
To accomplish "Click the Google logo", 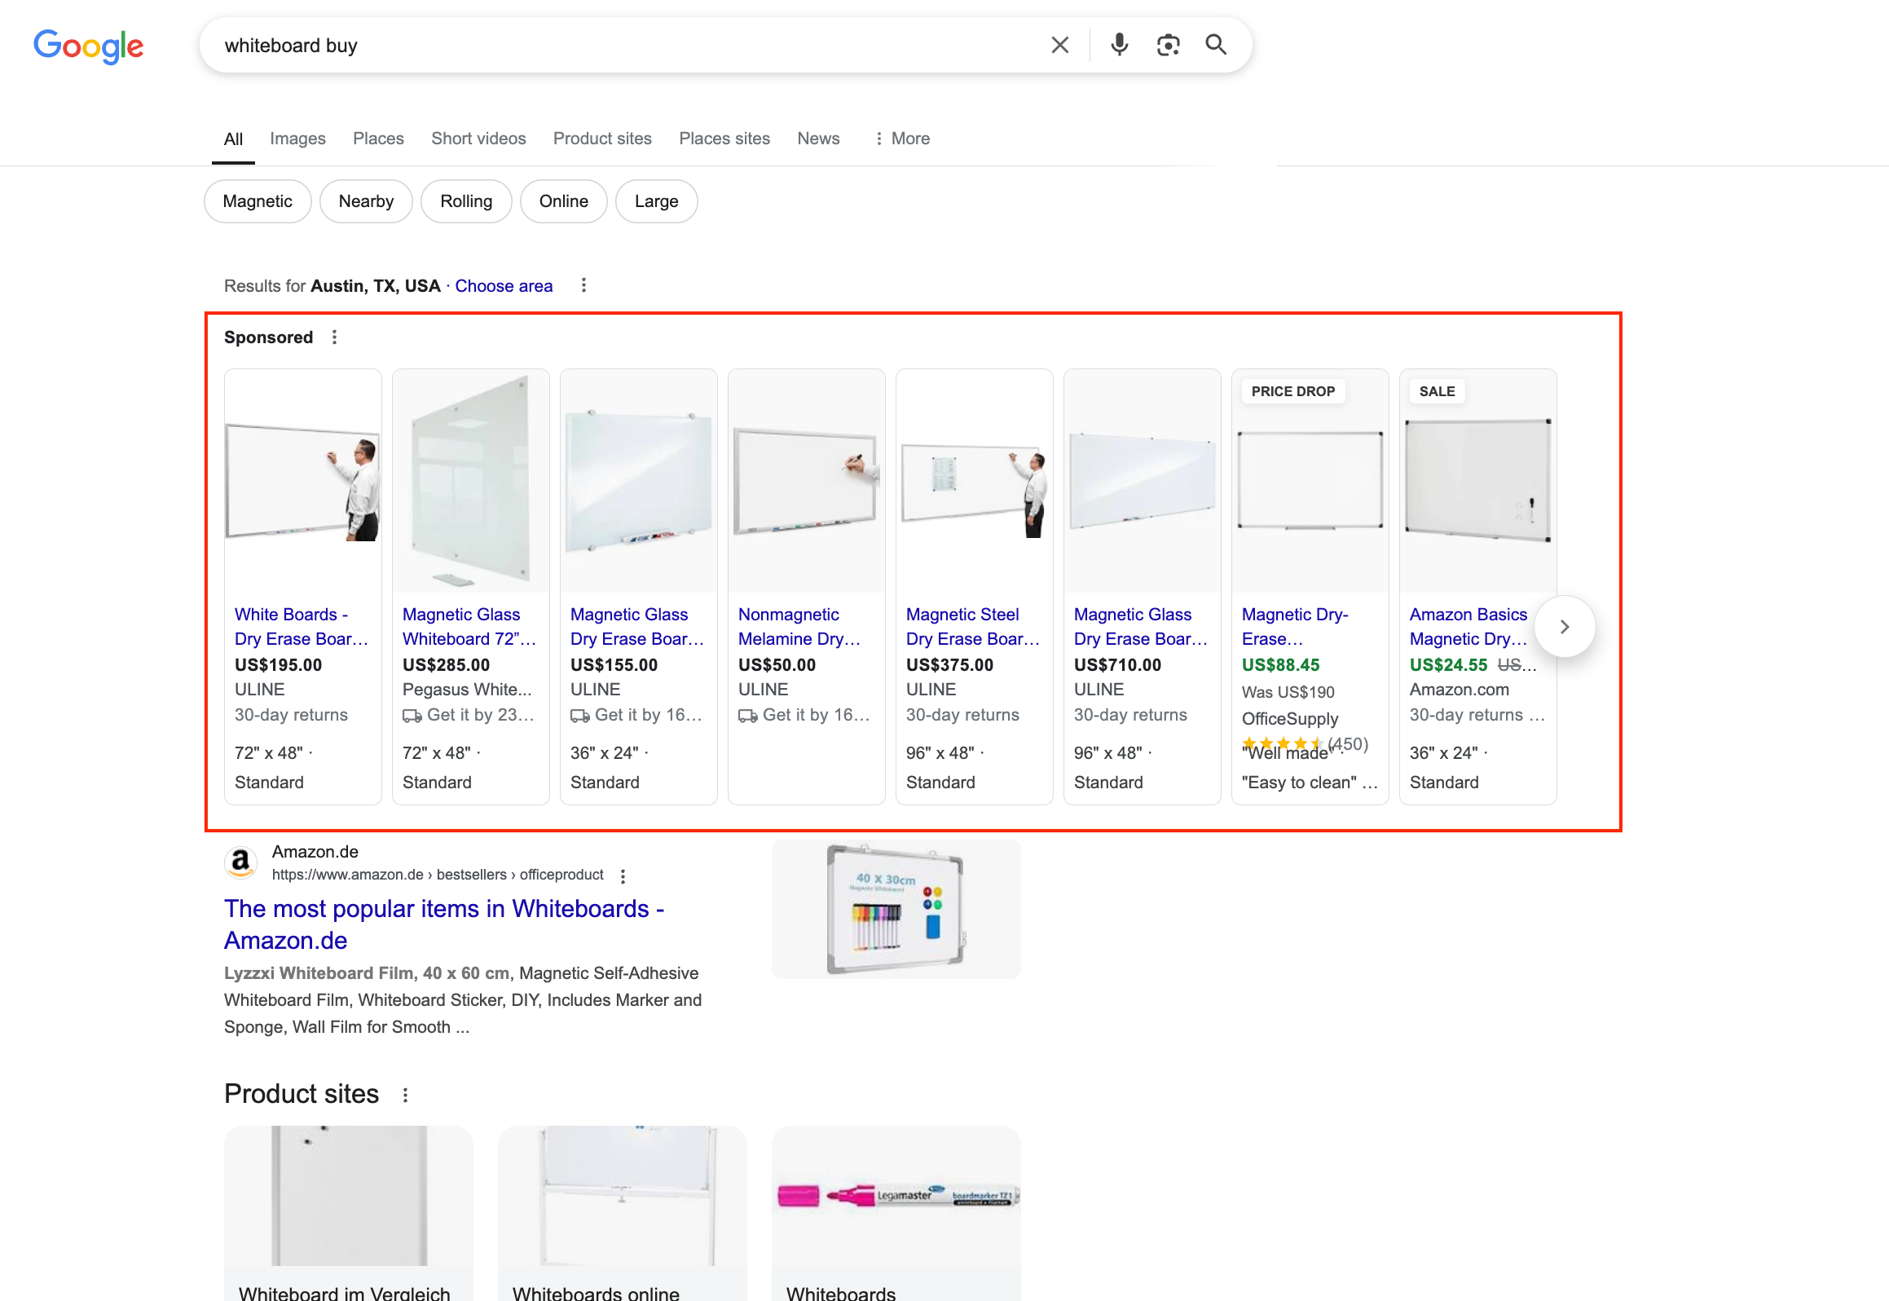I will click(88, 46).
